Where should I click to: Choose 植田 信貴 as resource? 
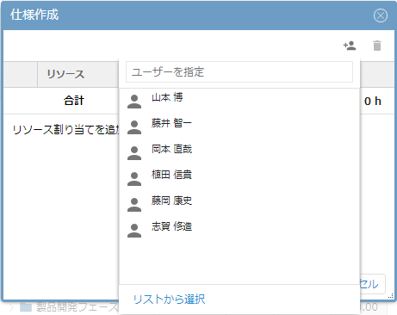[x=239, y=179]
